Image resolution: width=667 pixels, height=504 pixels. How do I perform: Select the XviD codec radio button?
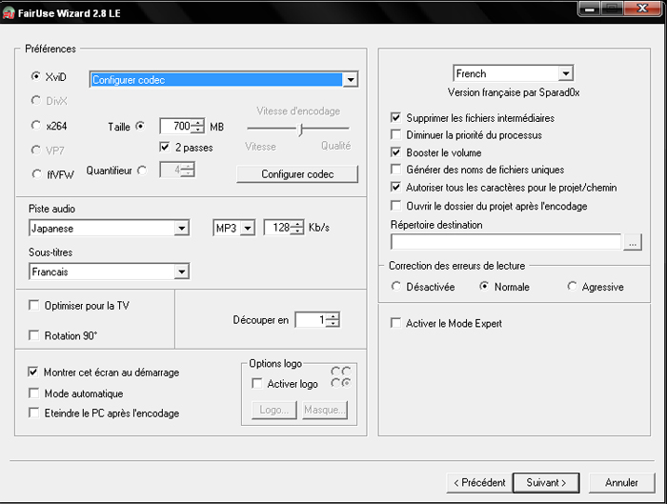click(36, 76)
